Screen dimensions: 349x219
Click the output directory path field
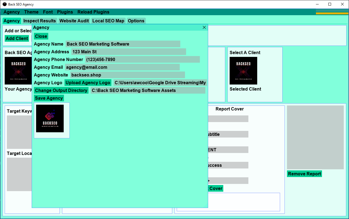[x=148, y=90]
